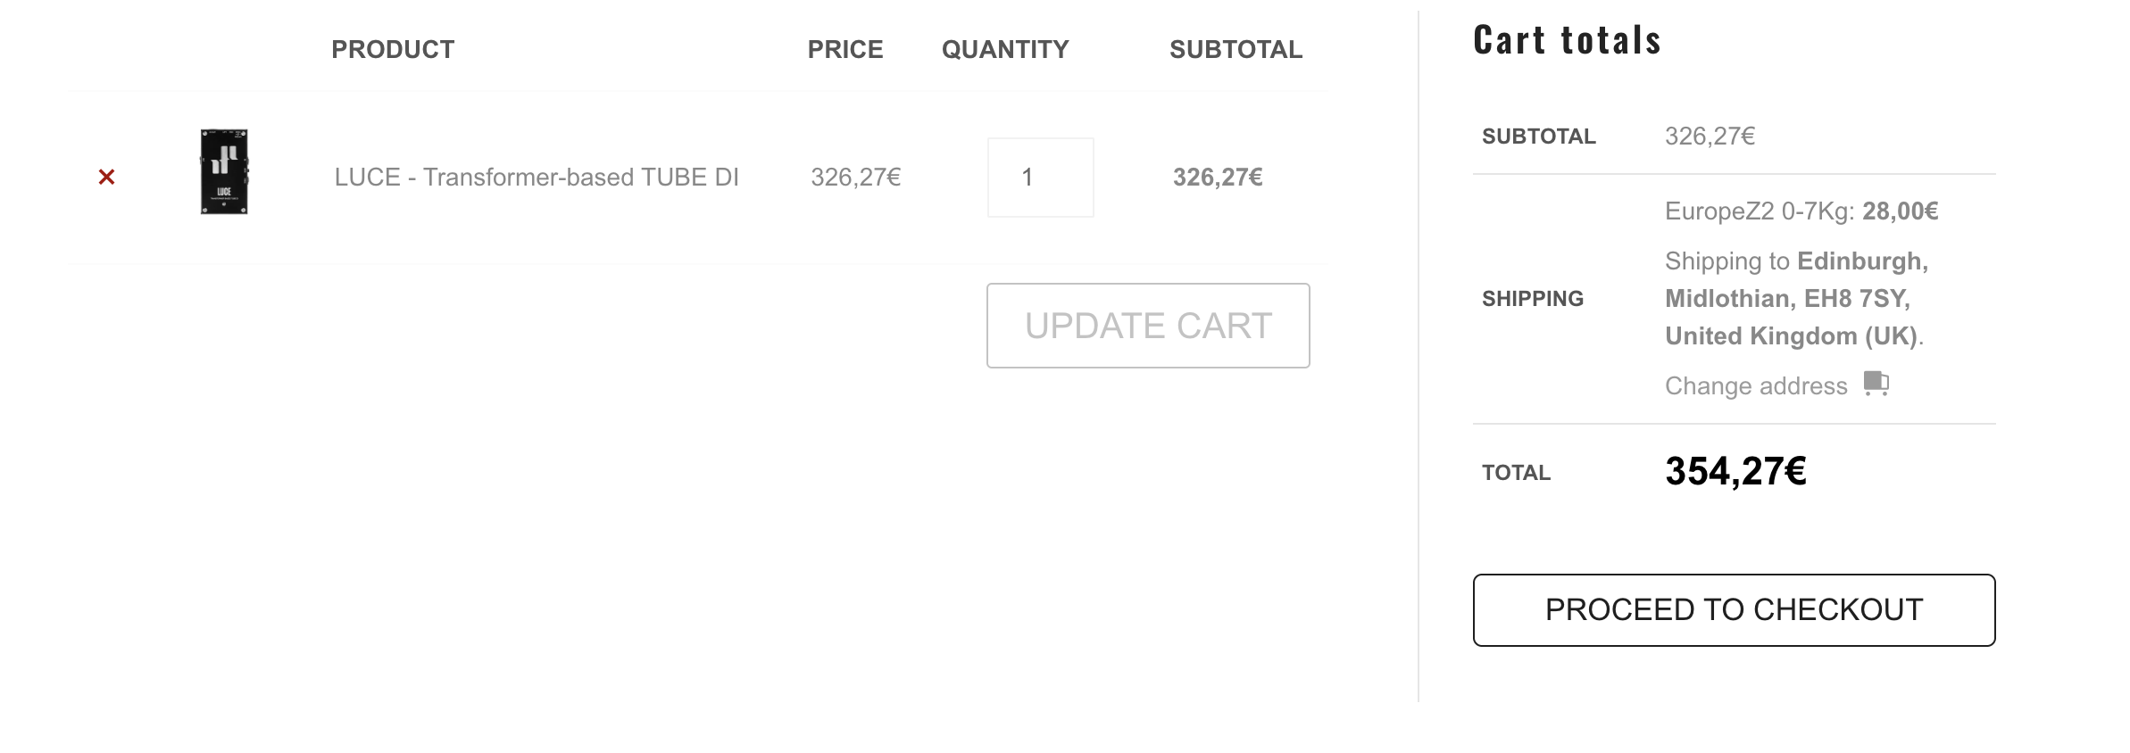
Task: Select the EuropeZ2 0-7Kg shipping rate
Action: (x=1801, y=211)
